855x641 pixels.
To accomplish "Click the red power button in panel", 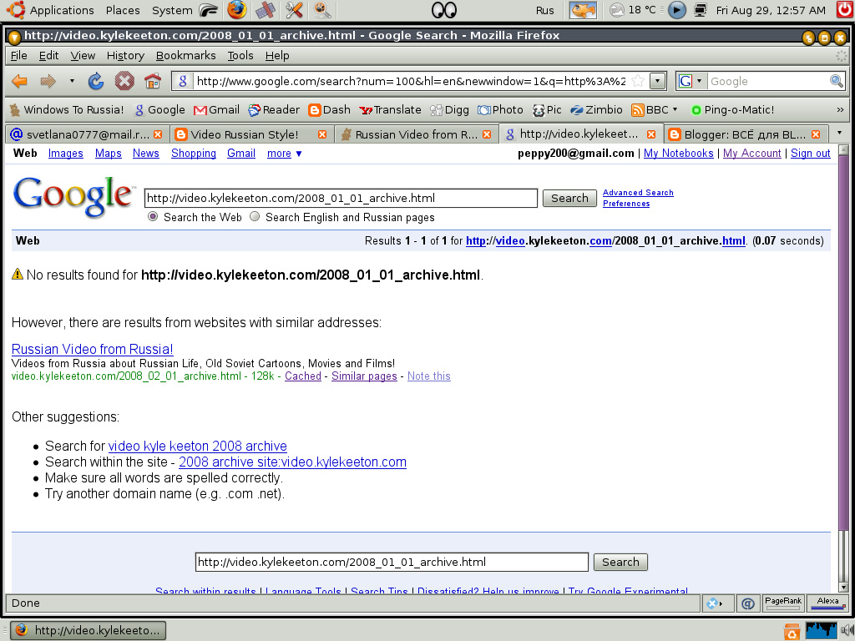I will pos(845,10).
